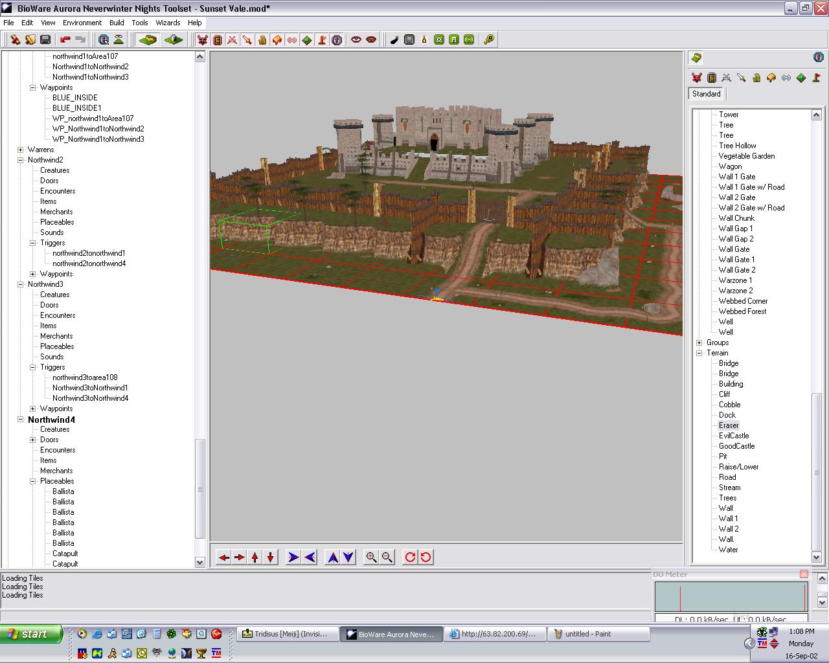829x663 pixels.
Task: Toggle the encounters crossed-swords icon in top toolbar
Action: click(x=233, y=39)
